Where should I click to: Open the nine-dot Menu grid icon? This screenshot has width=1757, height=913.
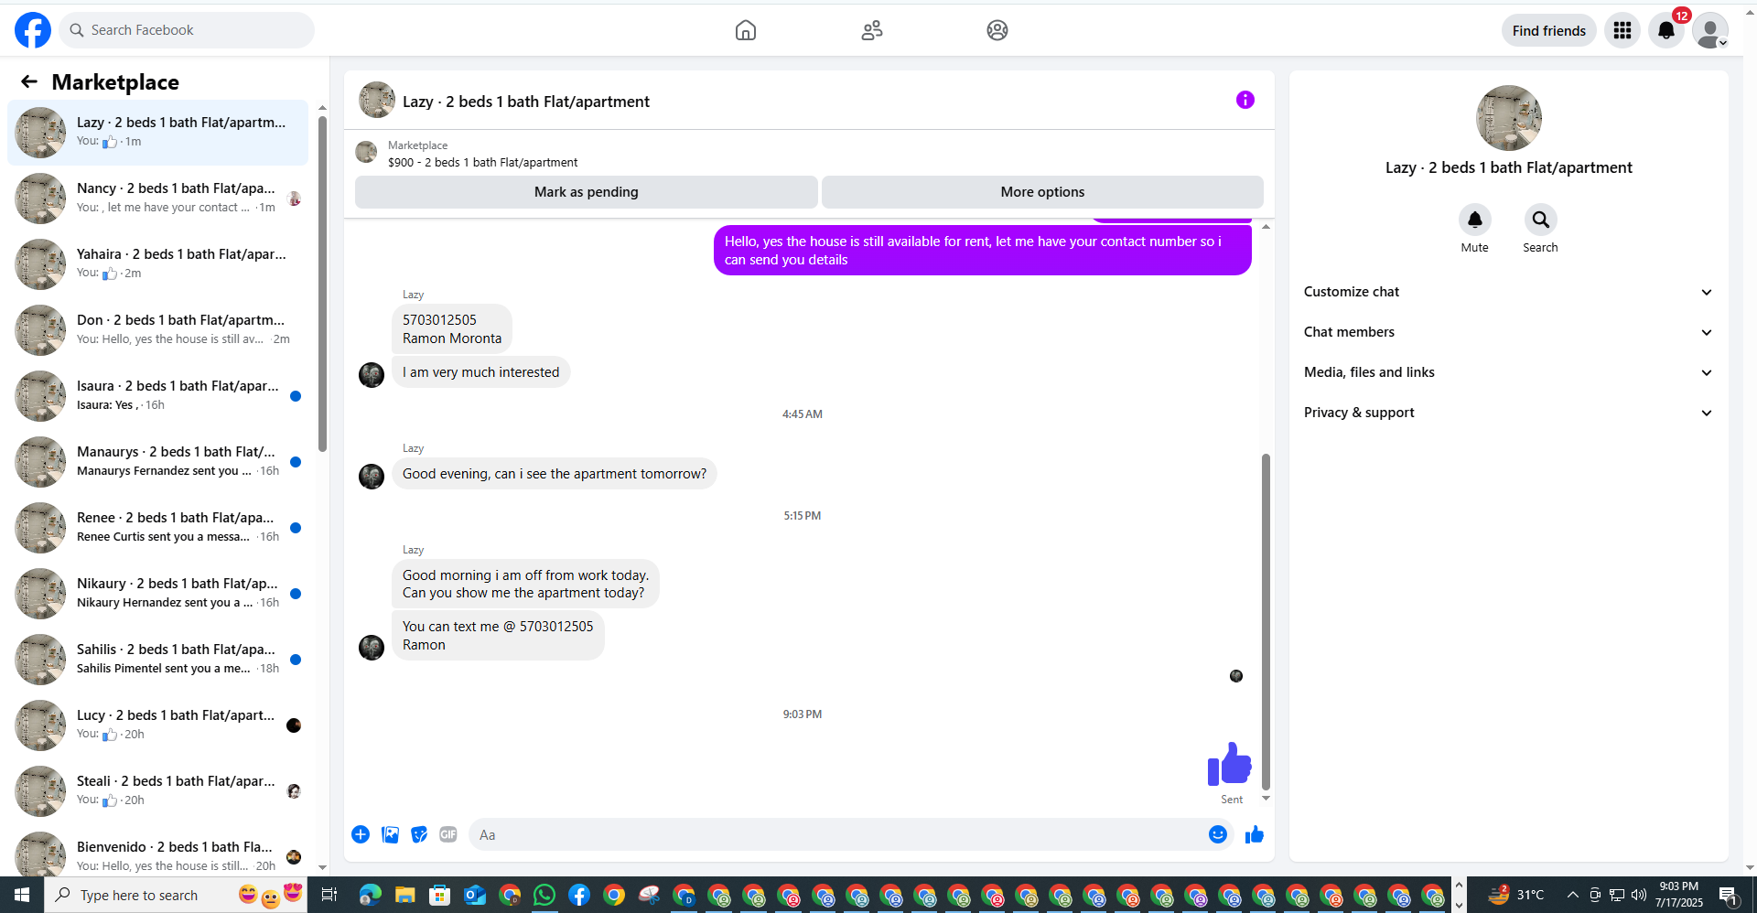pos(1622,30)
